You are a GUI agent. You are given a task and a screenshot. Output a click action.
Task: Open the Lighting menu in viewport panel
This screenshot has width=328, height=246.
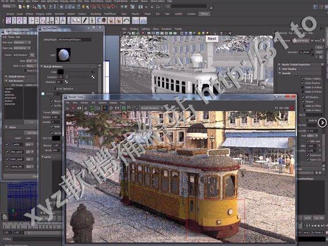pos(145,29)
